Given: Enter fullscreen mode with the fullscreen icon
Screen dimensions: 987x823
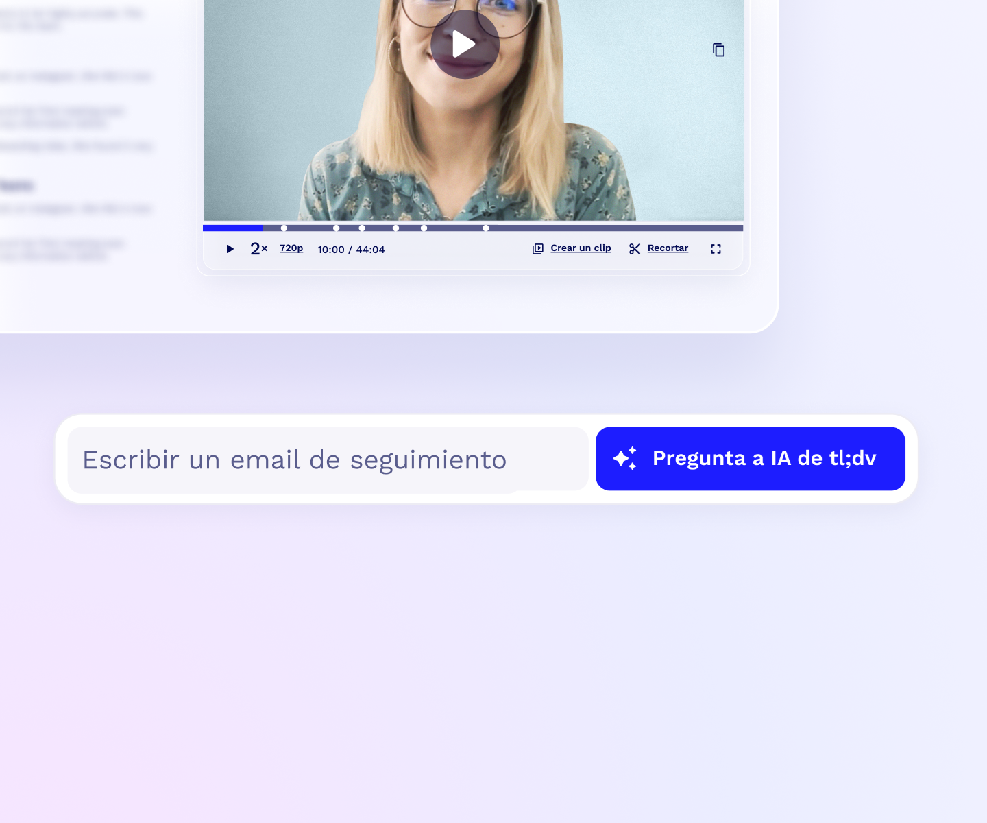Looking at the screenshot, I should [716, 249].
